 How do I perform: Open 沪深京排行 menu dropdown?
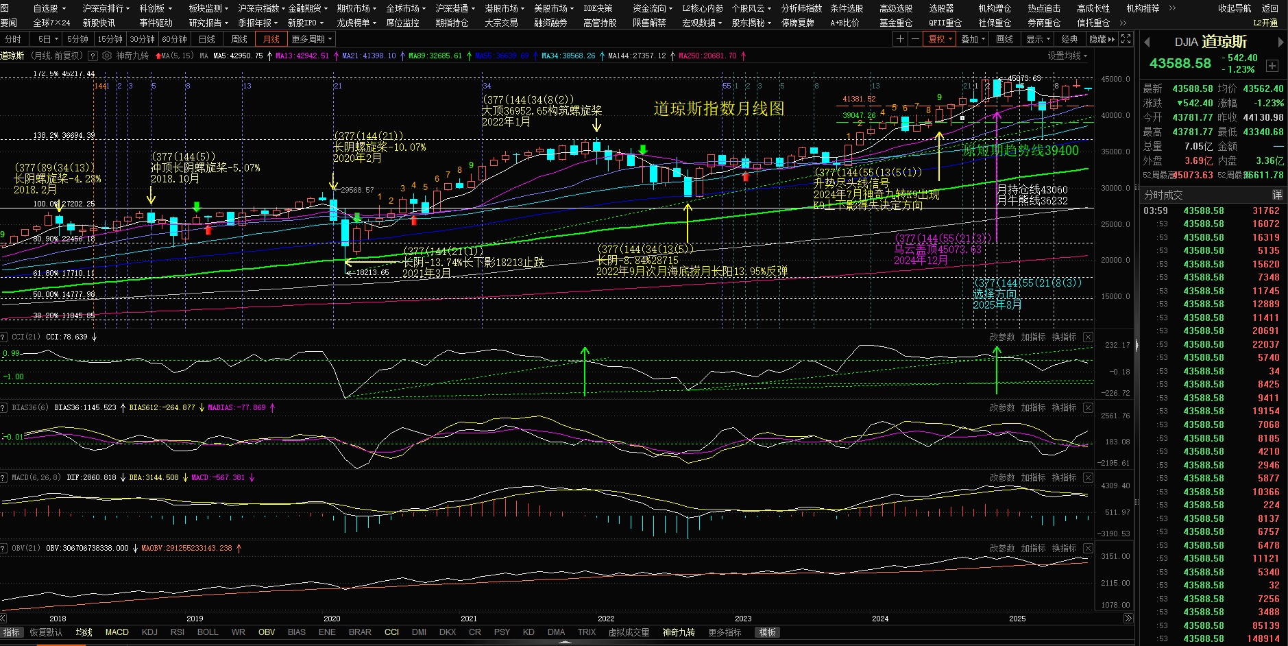click(107, 8)
